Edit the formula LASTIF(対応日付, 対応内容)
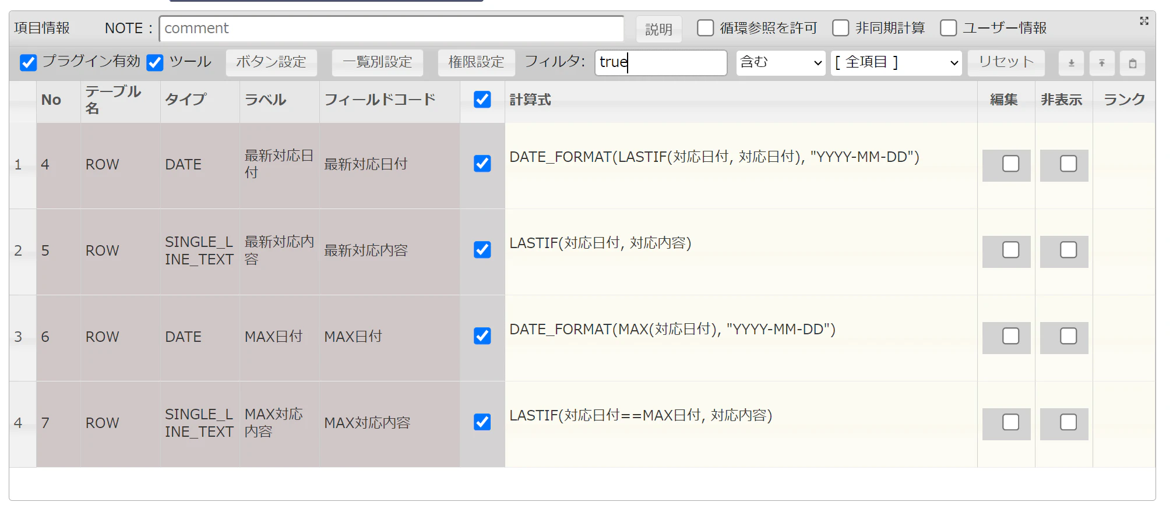The height and width of the screenshot is (509, 1173). 741,252
